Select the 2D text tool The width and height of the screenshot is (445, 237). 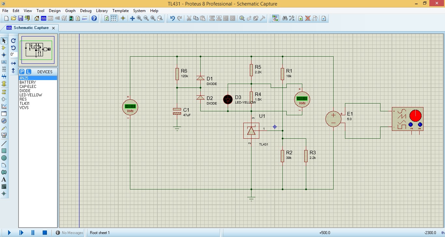pos(4,179)
